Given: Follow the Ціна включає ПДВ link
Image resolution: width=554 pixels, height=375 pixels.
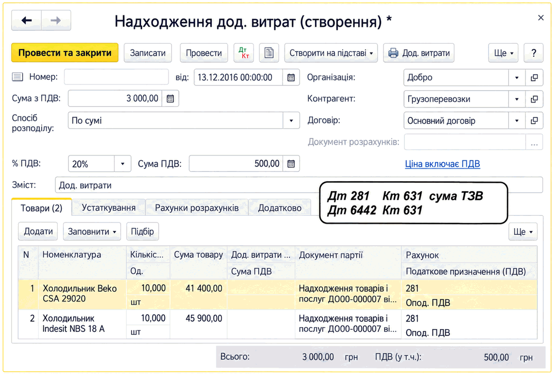Looking at the screenshot, I should pyautogui.click(x=442, y=164).
